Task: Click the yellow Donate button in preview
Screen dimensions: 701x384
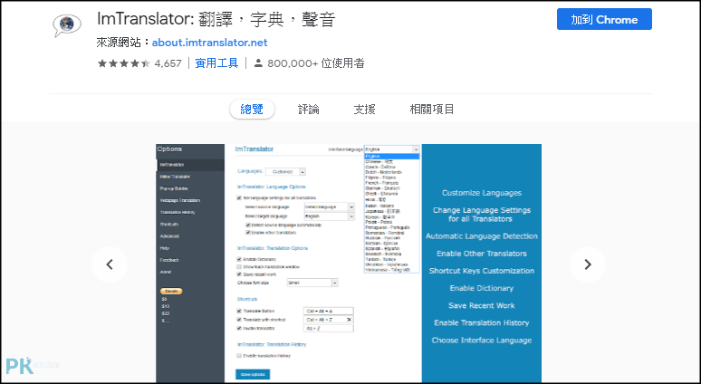Action: pos(171,291)
